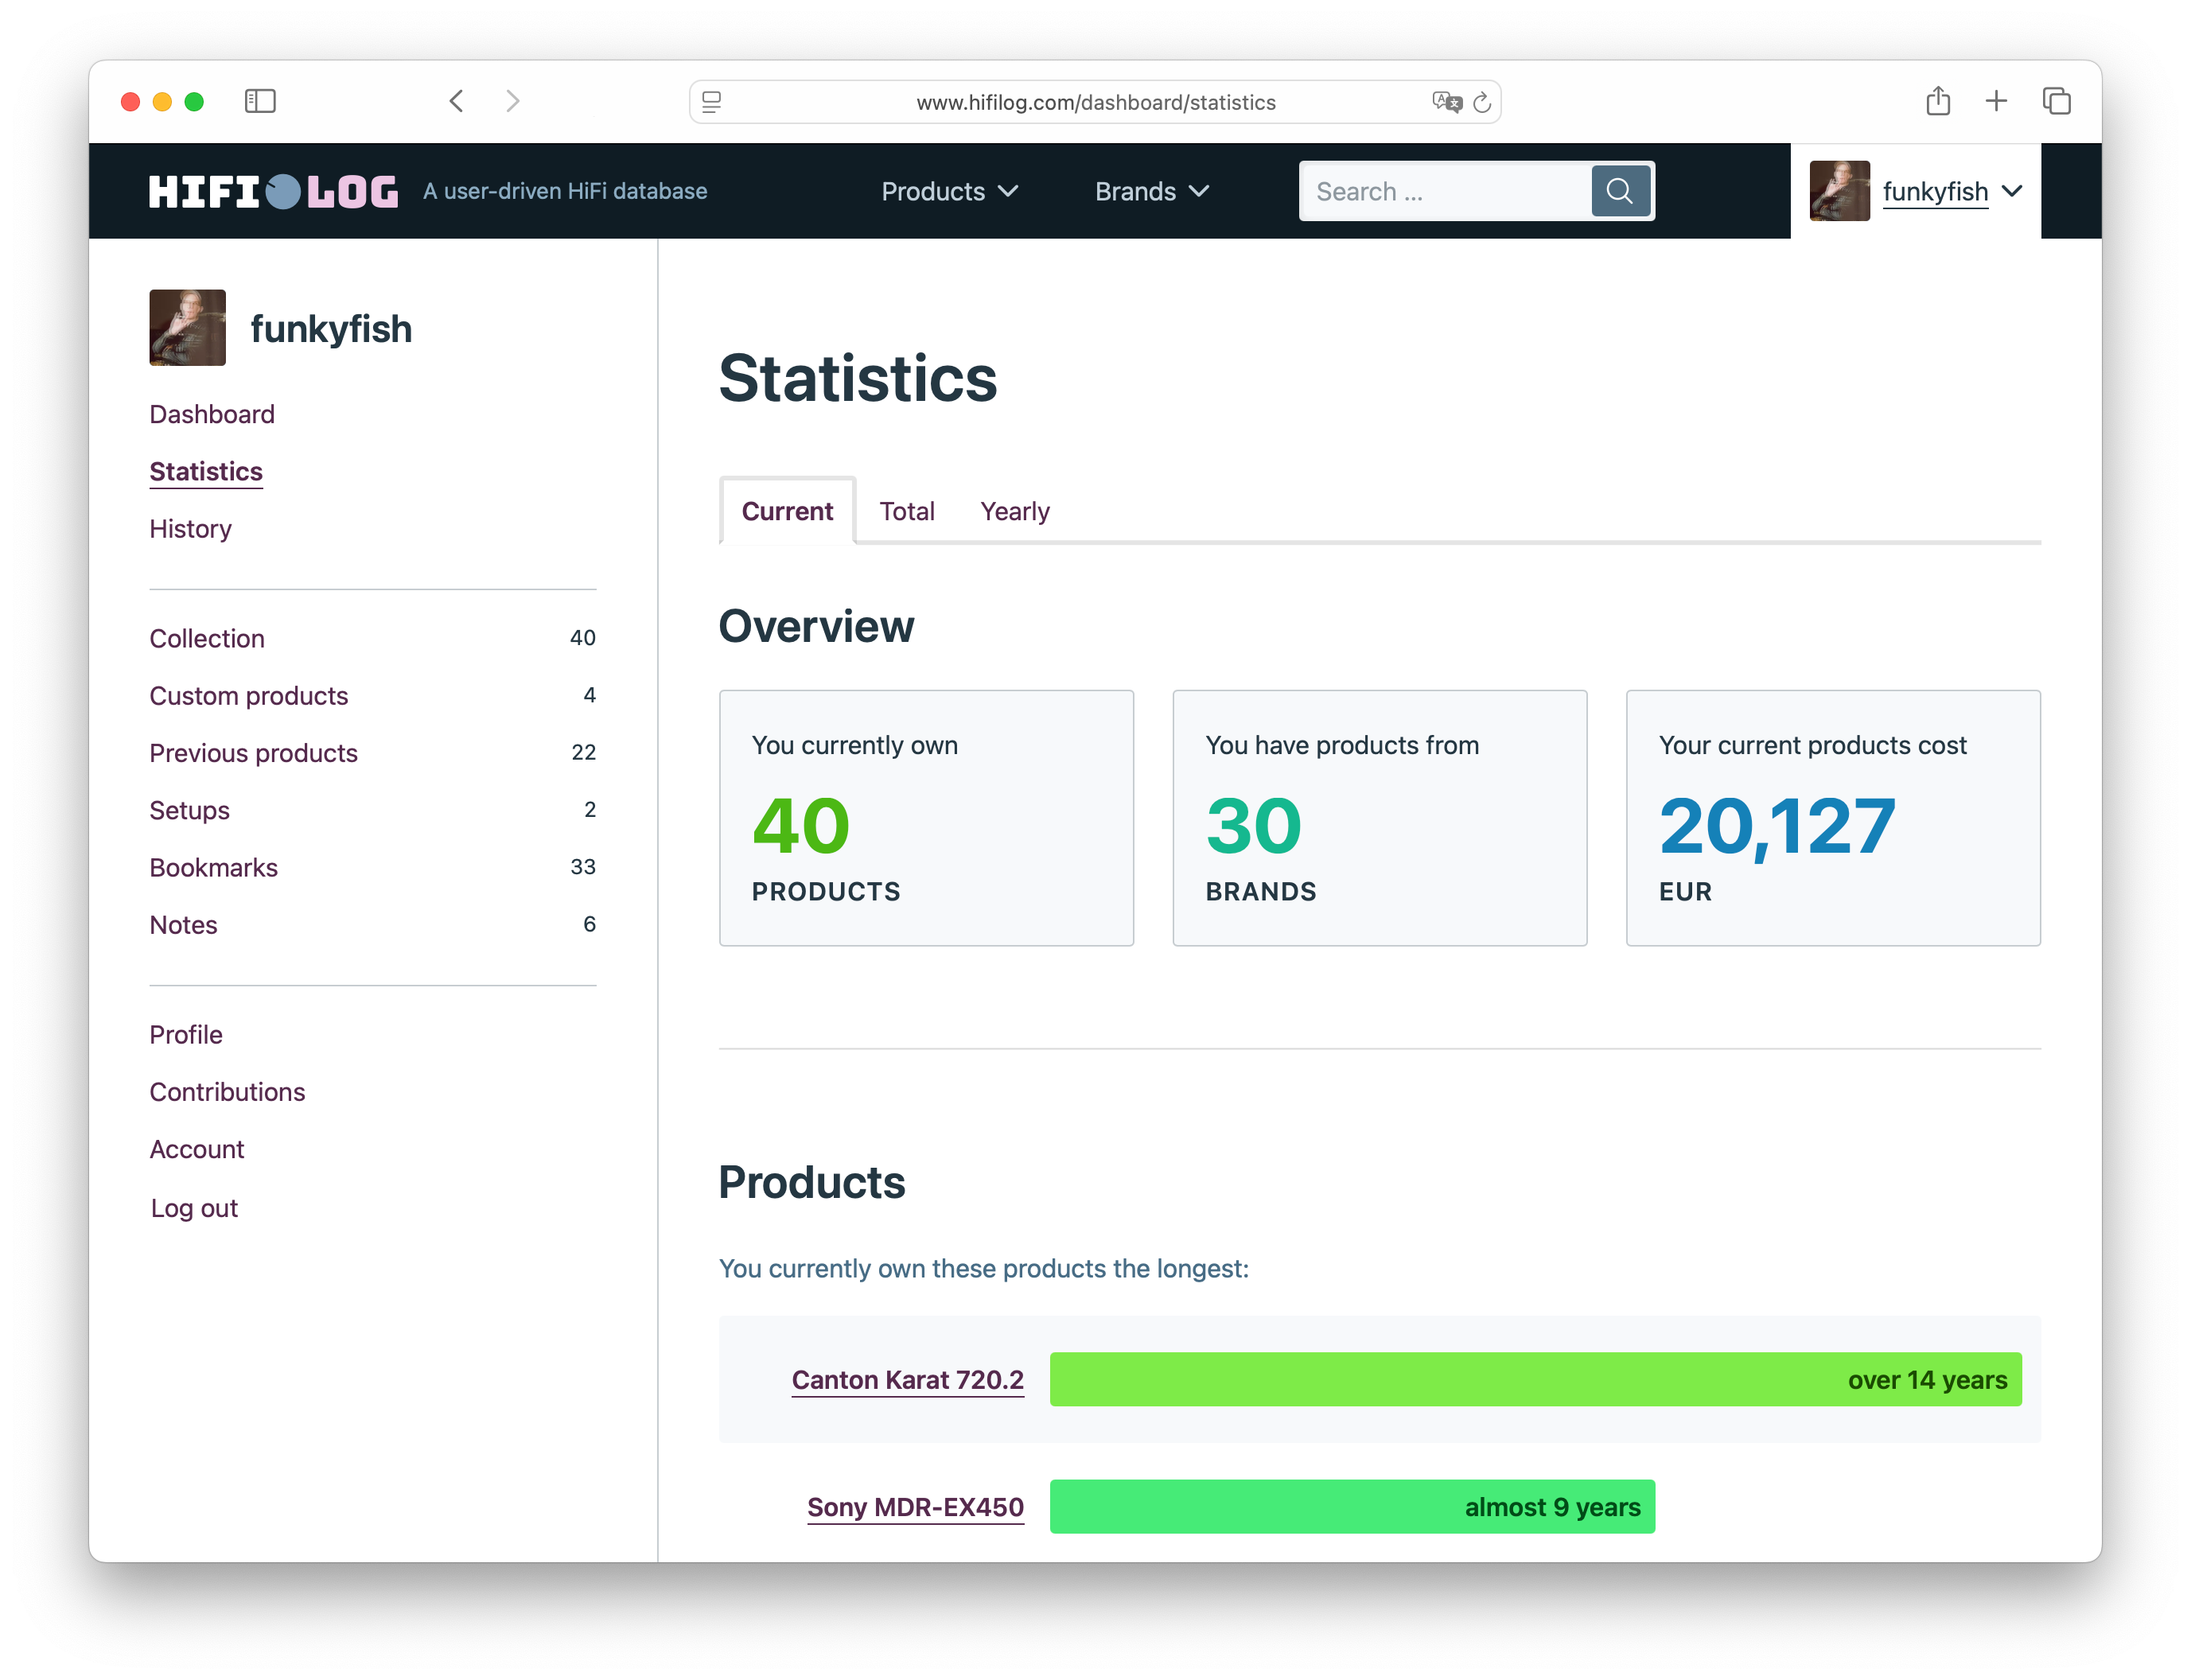Minimize window with yellow button
This screenshot has height=1680, width=2191.
162,101
